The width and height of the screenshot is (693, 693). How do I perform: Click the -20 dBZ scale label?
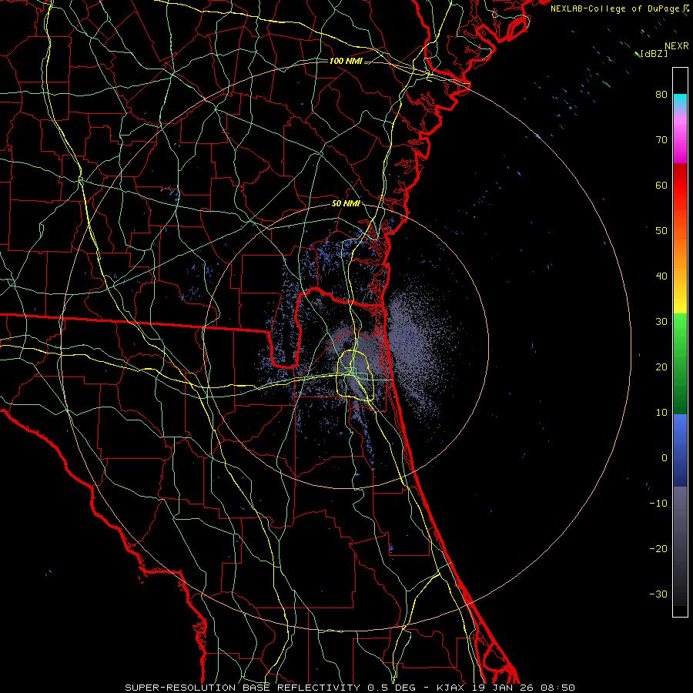click(x=658, y=548)
